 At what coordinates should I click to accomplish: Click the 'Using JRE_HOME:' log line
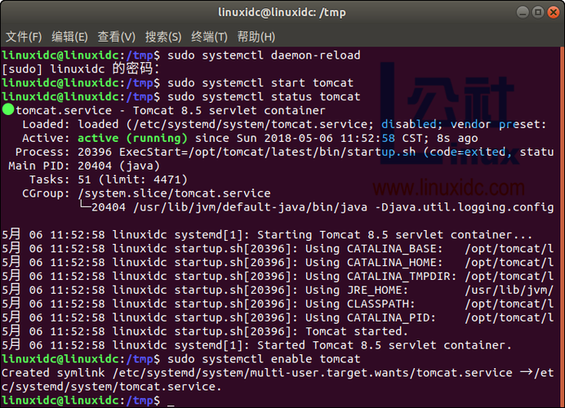coord(278,290)
